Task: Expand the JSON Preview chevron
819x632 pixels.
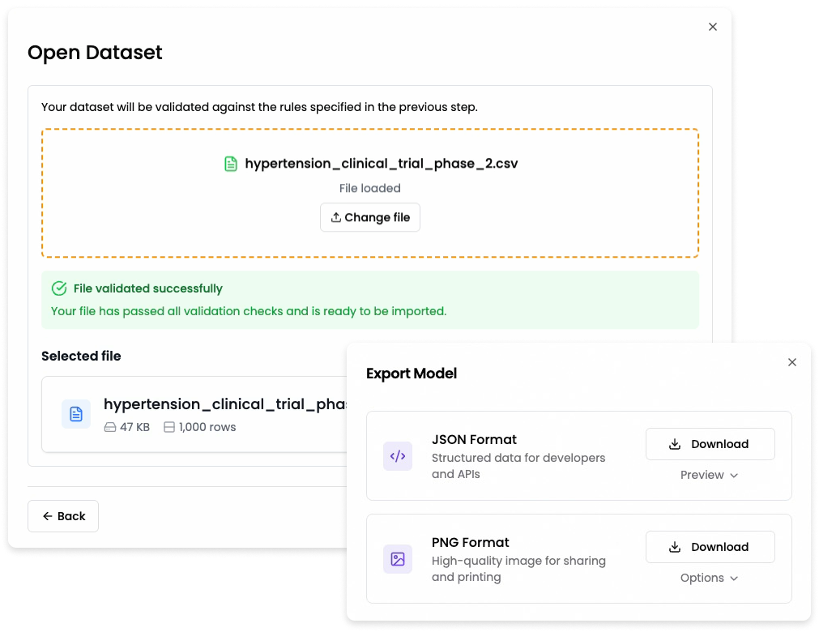Action: (734, 476)
